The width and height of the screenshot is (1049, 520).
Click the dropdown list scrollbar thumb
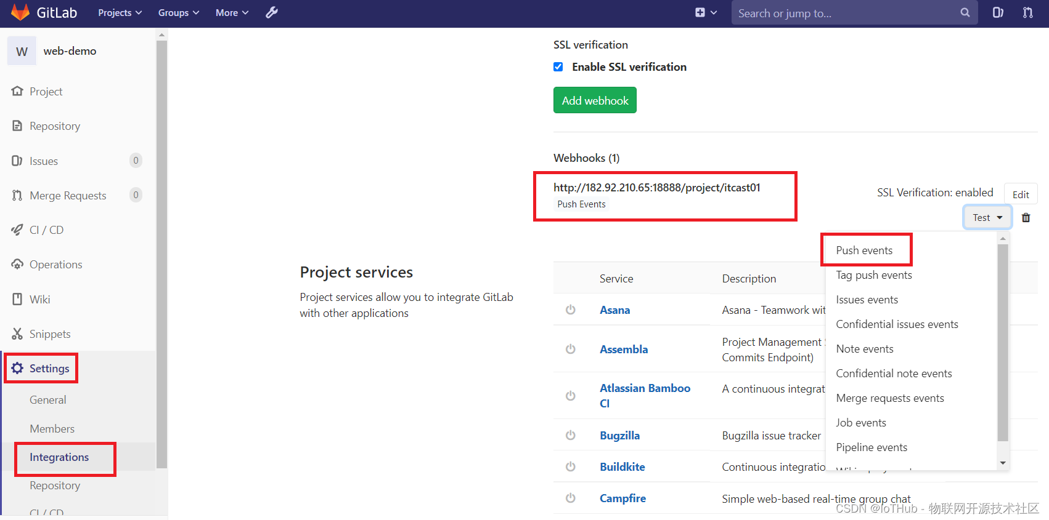pos(1003,343)
